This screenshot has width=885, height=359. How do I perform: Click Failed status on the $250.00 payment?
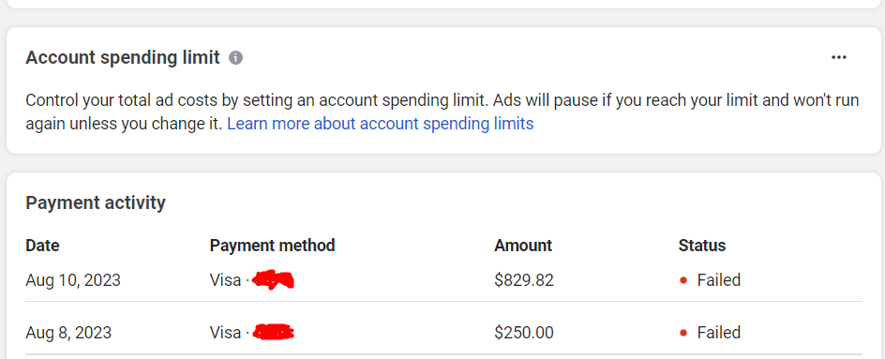click(718, 333)
